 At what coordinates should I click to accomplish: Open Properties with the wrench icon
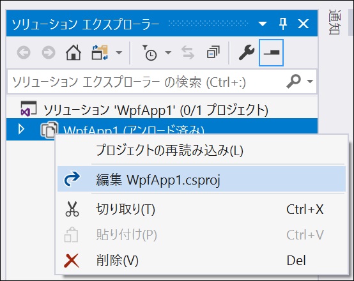[246, 52]
